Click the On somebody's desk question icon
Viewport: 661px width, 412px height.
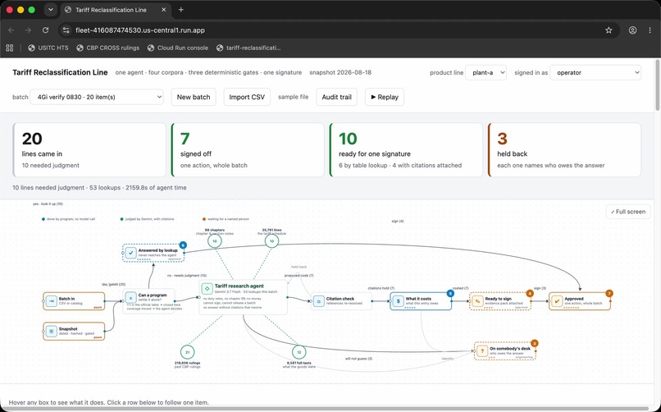[482, 350]
